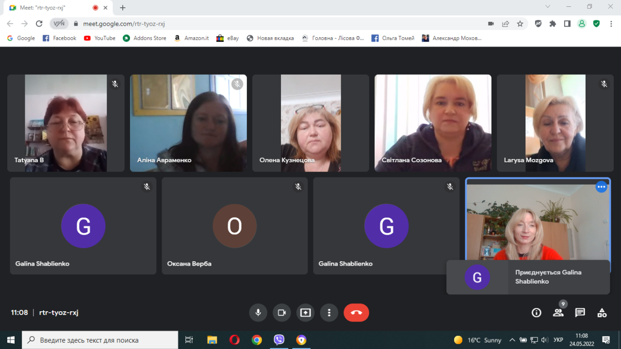This screenshot has height=349, width=621.
Task: Click the browser address bar URL
Action: click(x=124, y=23)
